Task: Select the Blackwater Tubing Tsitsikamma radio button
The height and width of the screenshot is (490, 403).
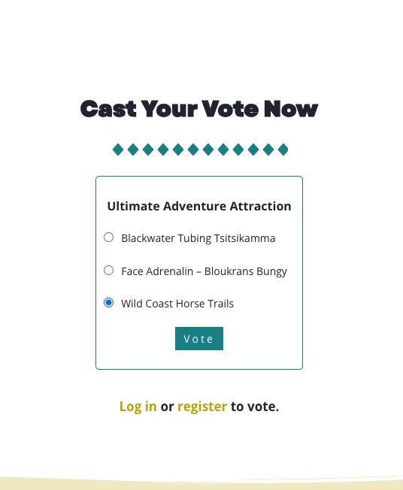Action: (108, 237)
